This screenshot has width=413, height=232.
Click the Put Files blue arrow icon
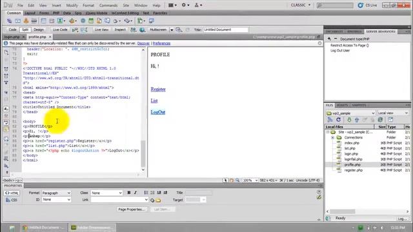[x=357, y=120]
